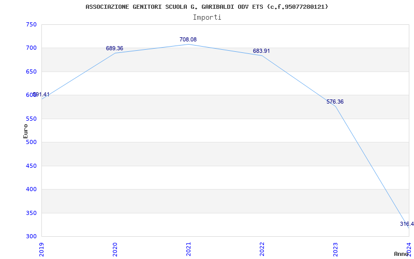Select the 689.36 data label
414x259 pixels.
(x=114, y=48)
